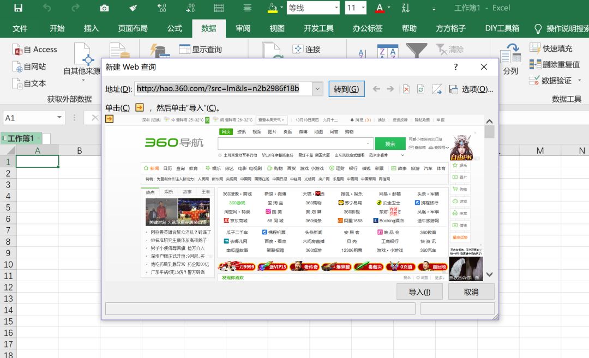Viewport: 589px width, 358px height.
Task: Decrease decimal places icon in quick toolbar
Action: click(x=190, y=8)
